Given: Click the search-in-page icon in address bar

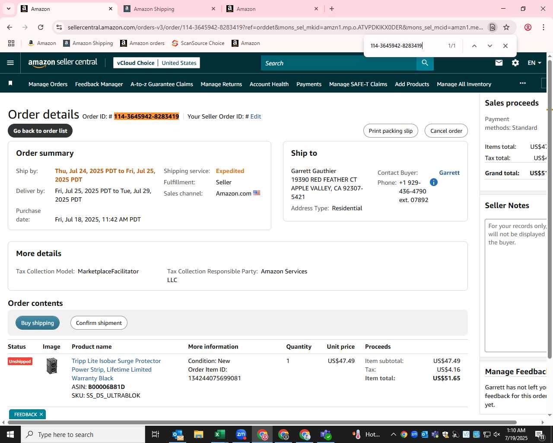Looking at the screenshot, I should pyautogui.click(x=492, y=27).
